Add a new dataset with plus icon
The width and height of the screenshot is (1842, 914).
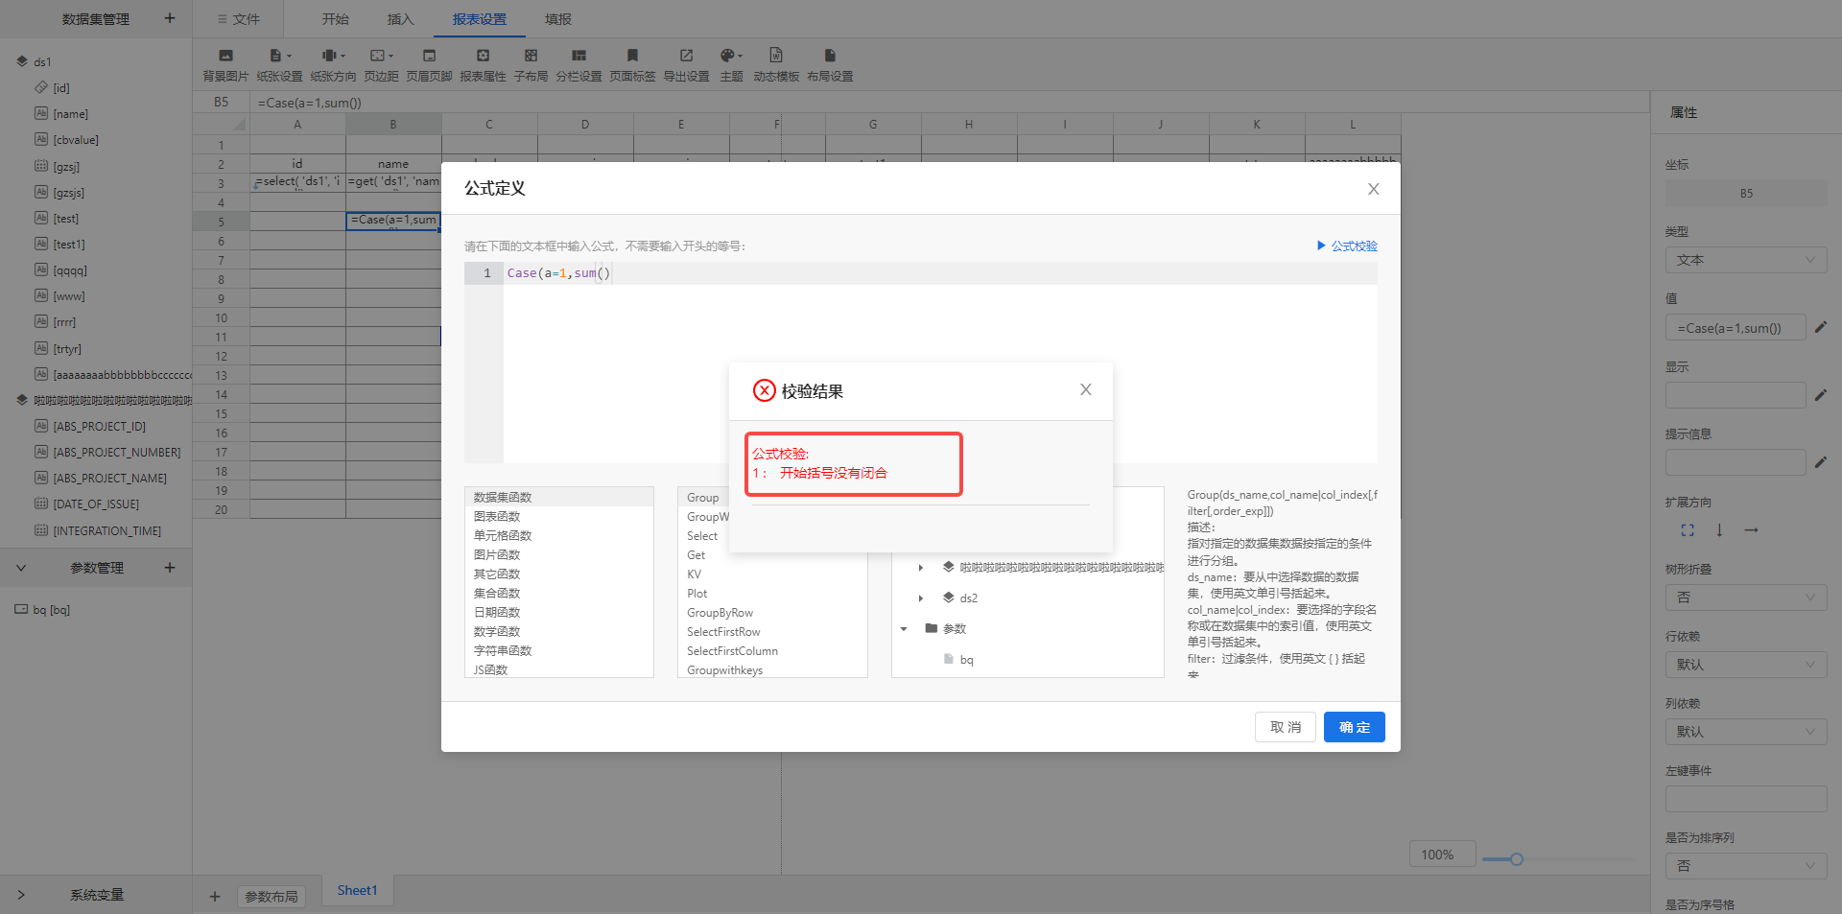click(170, 18)
